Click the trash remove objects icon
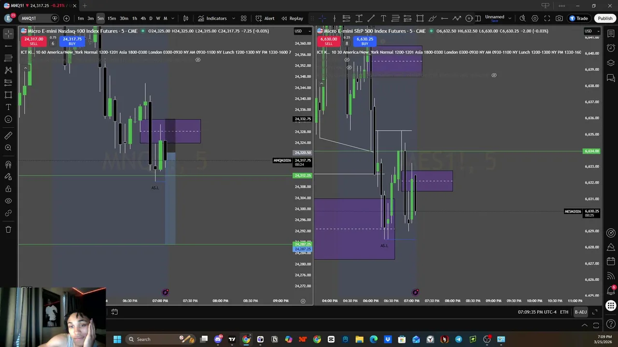 pyautogui.click(x=8, y=229)
